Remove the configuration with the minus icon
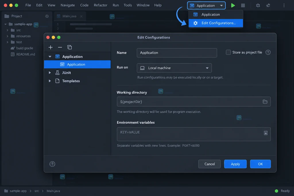294x196 pixels. pyautogui.click(x=60, y=47)
